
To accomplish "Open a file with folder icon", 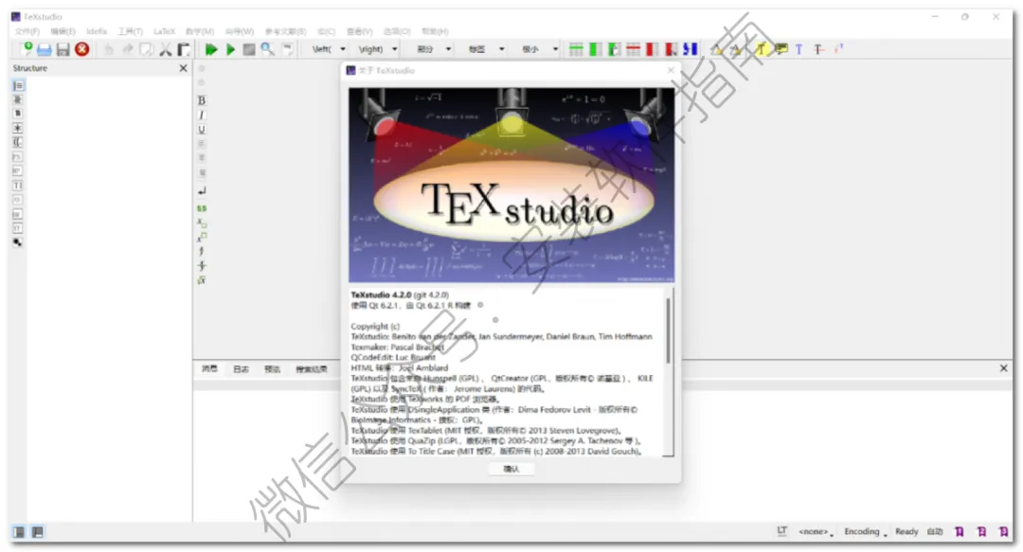I will coord(45,49).
